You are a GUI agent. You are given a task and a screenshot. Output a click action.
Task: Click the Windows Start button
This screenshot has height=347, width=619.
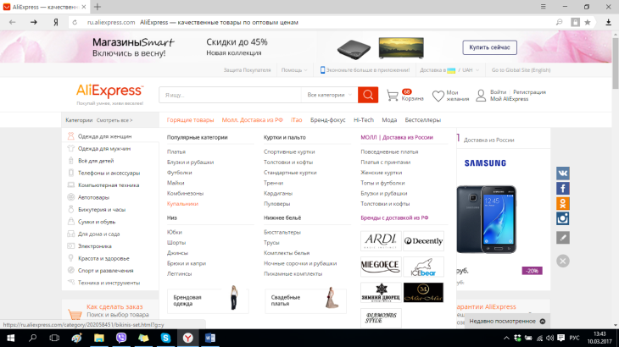[x=11, y=338]
